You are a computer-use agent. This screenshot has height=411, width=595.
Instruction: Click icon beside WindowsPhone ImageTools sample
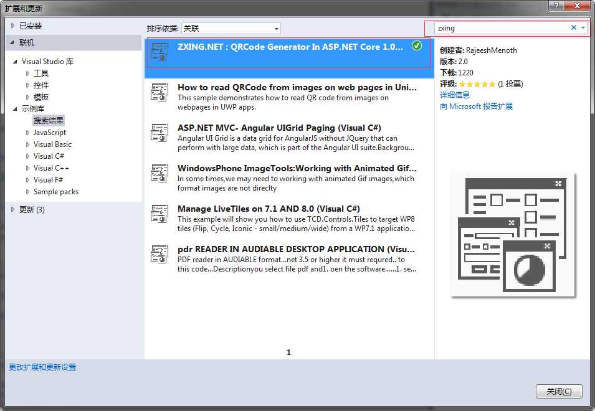coord(159,173)
